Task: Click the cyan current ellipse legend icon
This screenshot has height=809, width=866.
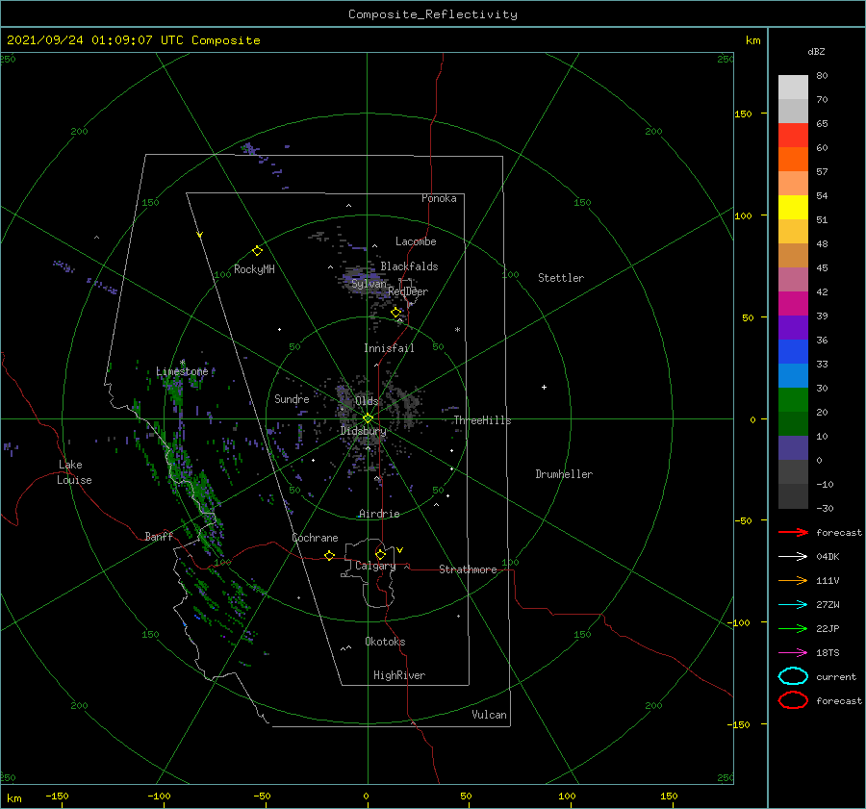Action: coord(793,676)
